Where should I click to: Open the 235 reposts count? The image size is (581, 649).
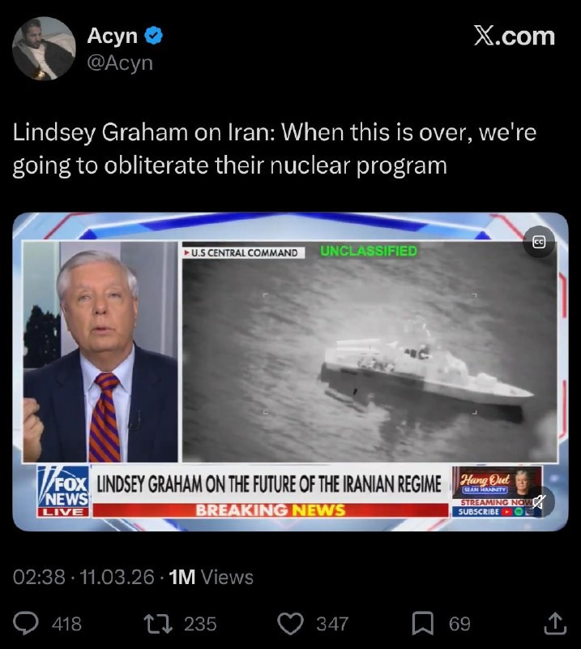(x=200, y=624)
